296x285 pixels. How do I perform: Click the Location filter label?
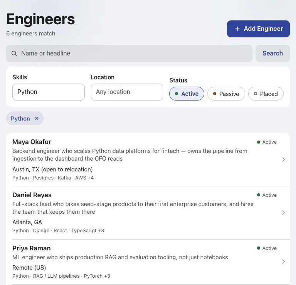click(103, 77)
